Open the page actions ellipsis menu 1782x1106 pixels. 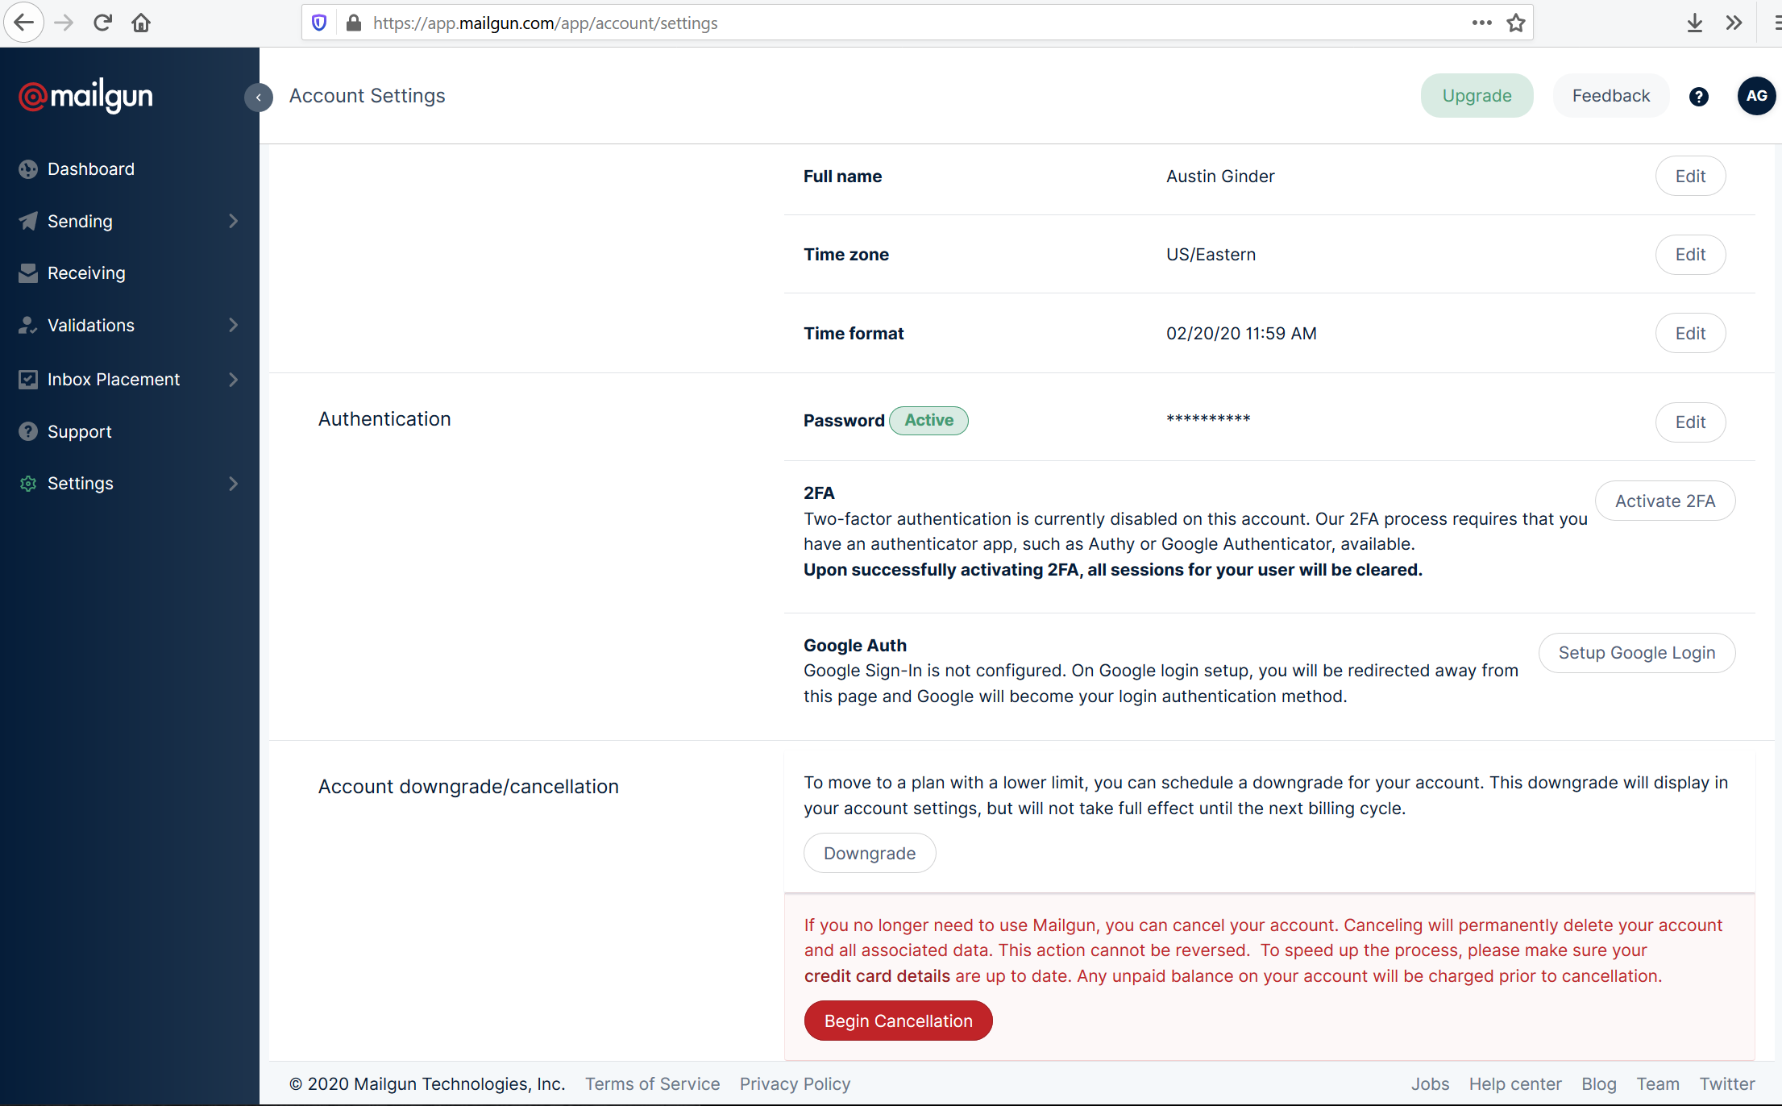pyautogui.click(x=1481, y=23)
